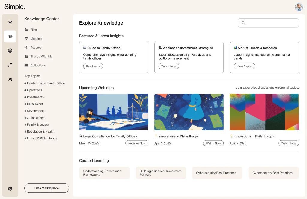
Task: Click Read more on Guide to Family Office
Action: [x=93, y=66]
